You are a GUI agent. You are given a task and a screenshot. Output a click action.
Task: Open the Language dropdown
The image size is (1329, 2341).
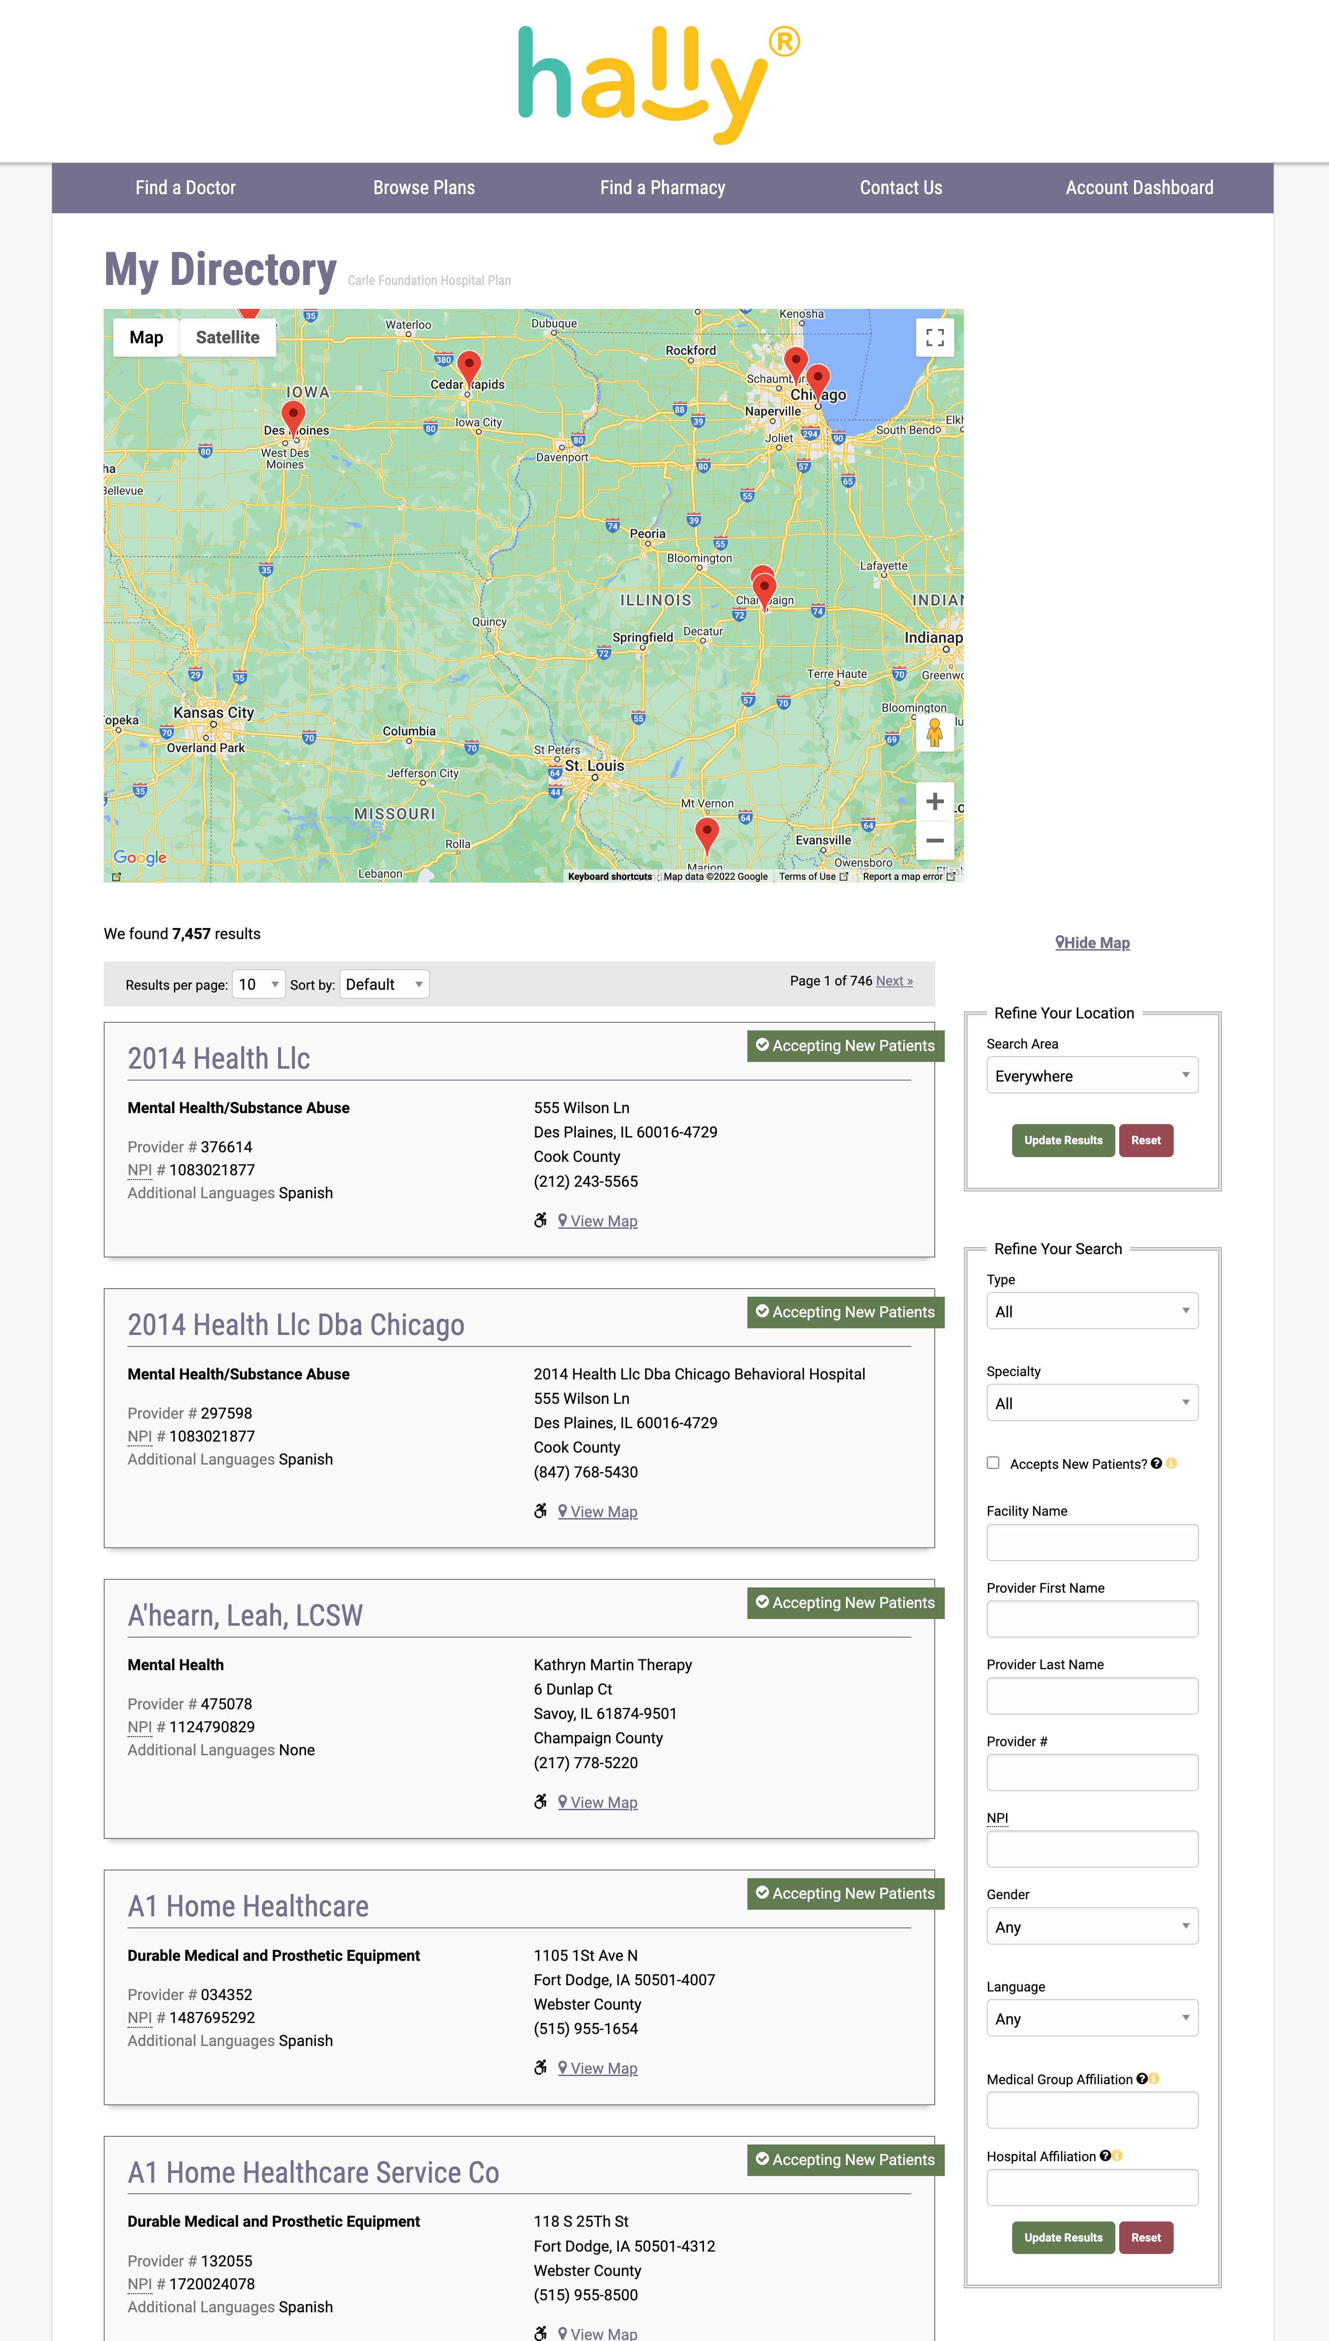[x=1091, y=2019]
